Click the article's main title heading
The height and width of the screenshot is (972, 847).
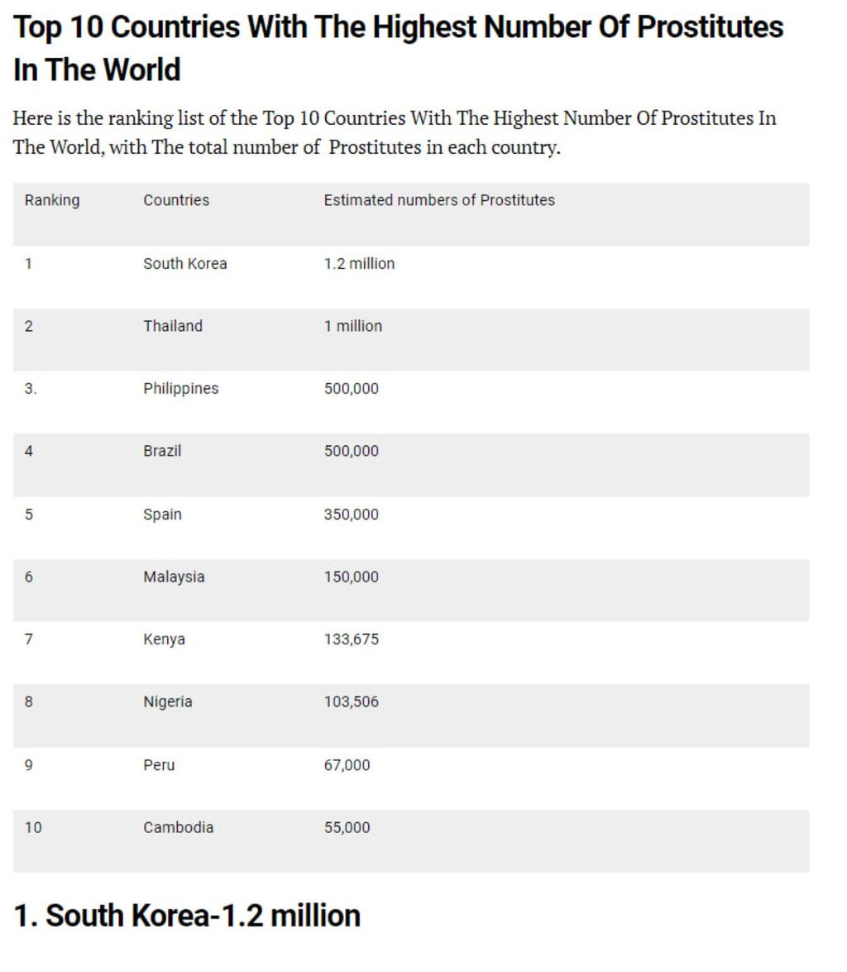(397, 48)
